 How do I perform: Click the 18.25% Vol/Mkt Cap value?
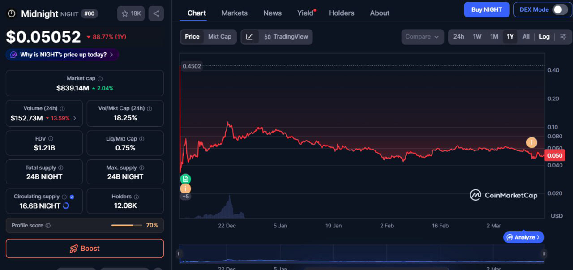[x=125, y=118]
